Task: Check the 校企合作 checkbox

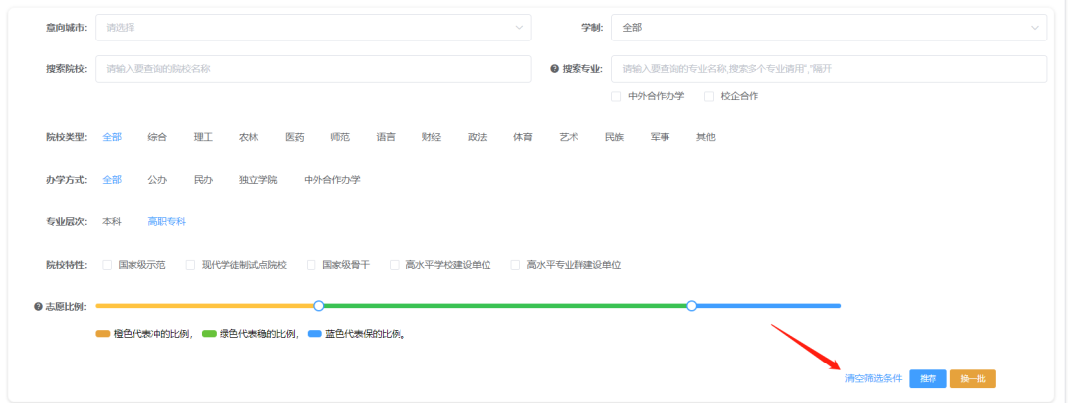Action: click(708, 96)
